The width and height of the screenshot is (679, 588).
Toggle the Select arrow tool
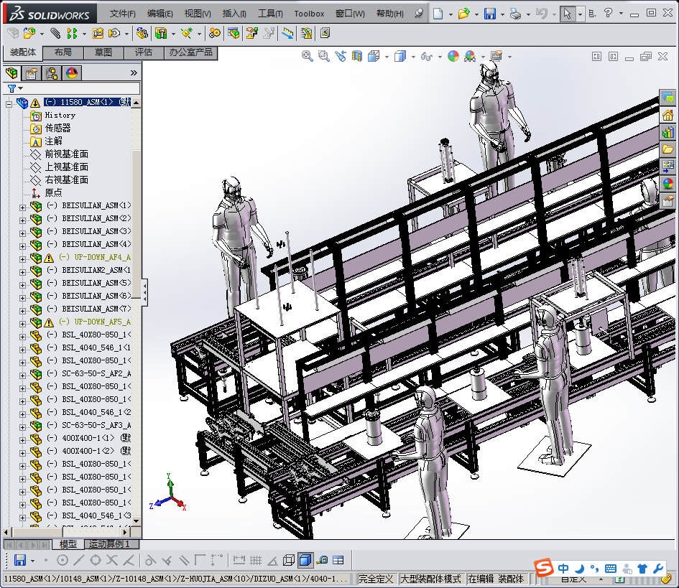click(x=568, y=14)
